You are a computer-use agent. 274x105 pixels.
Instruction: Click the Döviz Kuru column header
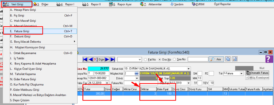coord(198,89)
